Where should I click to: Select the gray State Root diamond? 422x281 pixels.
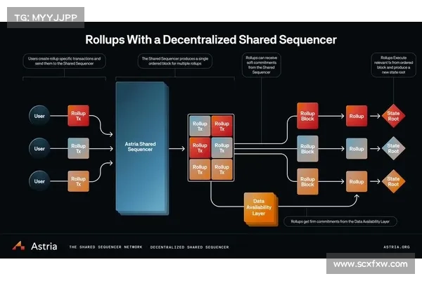click(393, 148)
